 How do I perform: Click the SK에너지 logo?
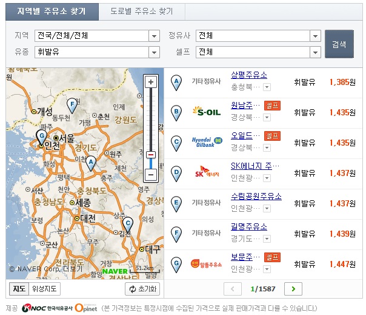[x=207, y=172]
